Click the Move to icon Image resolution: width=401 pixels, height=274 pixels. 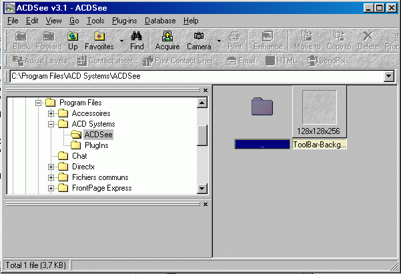click(307, 36)
